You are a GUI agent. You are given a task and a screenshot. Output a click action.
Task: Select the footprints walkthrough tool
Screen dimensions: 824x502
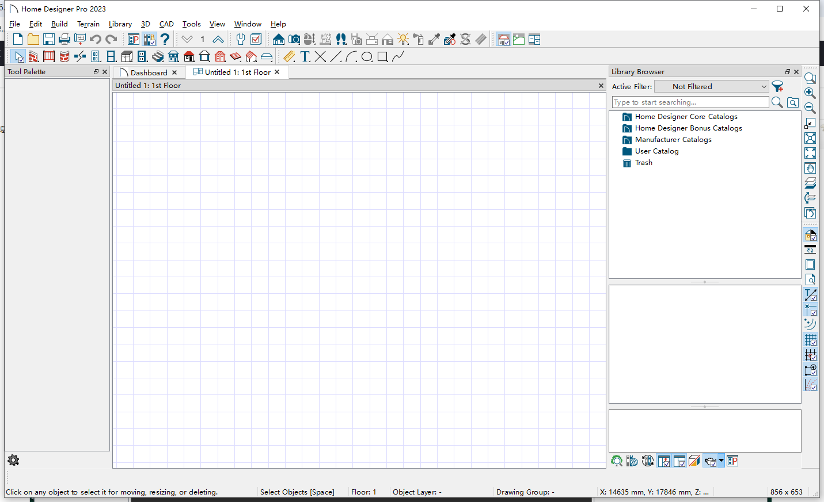pos(341,39)
